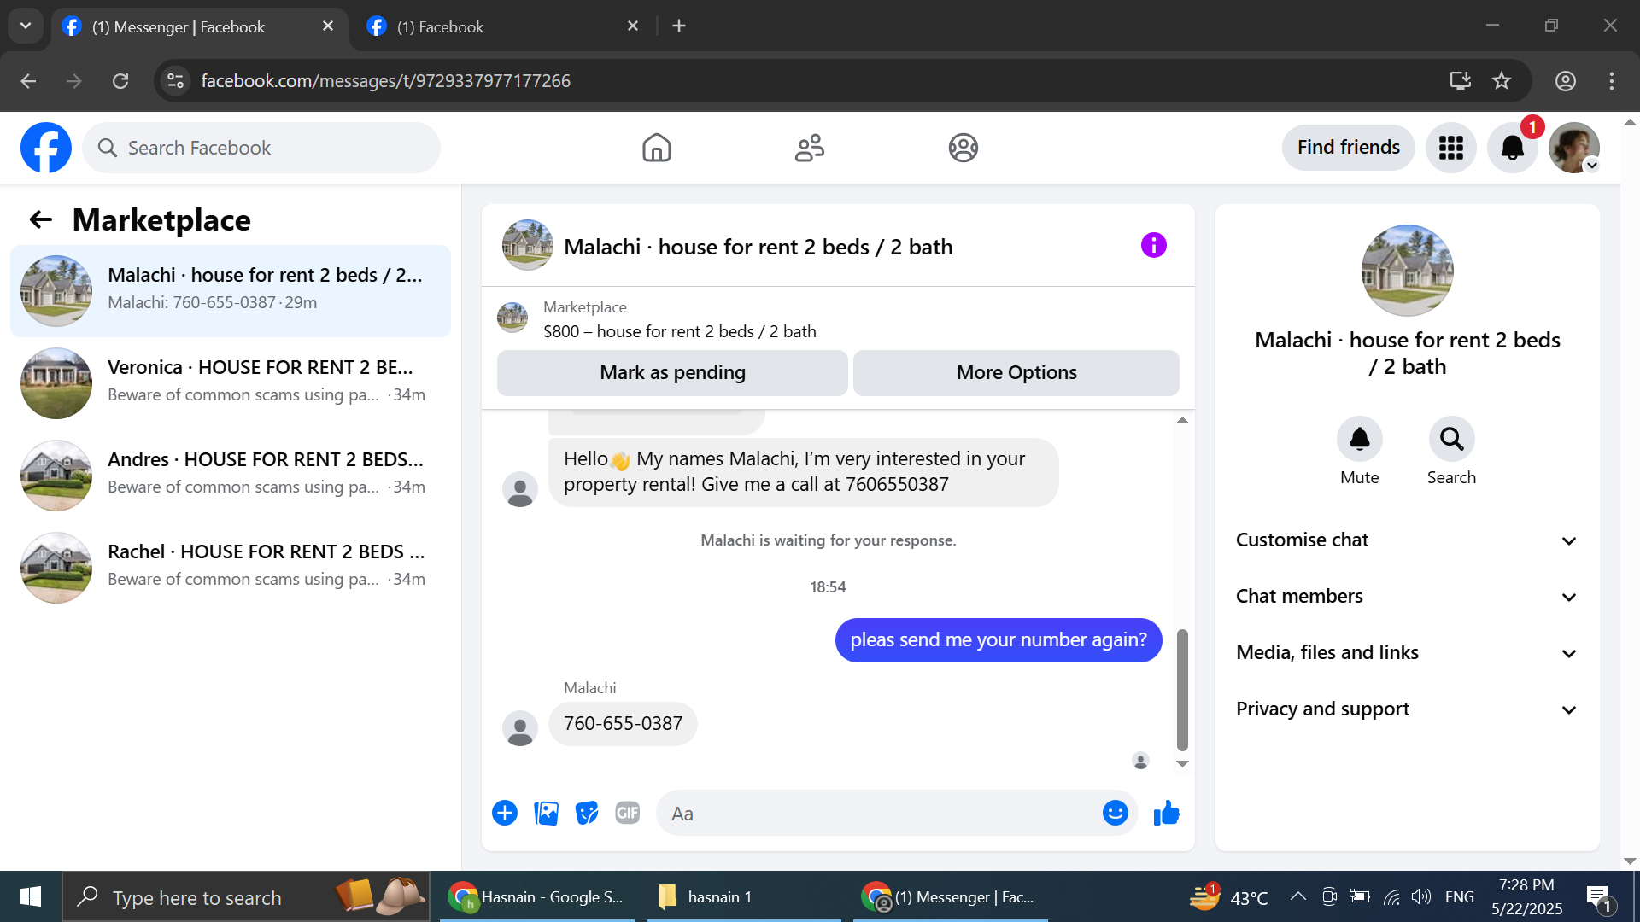Screen dimensions: 1640x922
Task: Switch to the Messenger | Facebook tab
Action: tap(198, 26)
